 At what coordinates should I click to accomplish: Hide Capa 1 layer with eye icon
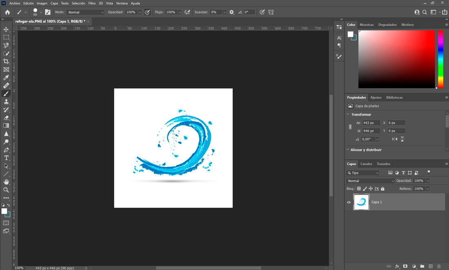349,202
